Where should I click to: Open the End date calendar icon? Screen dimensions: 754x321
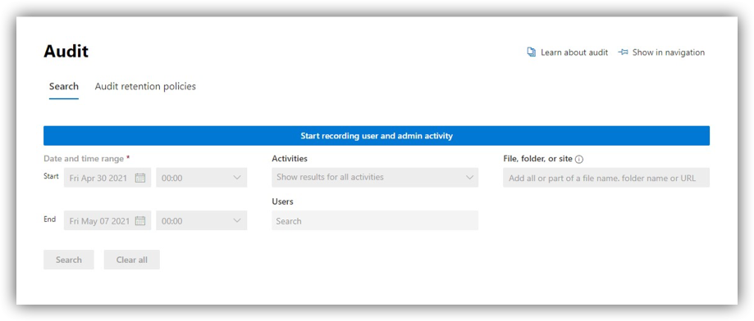click(140, 221)
